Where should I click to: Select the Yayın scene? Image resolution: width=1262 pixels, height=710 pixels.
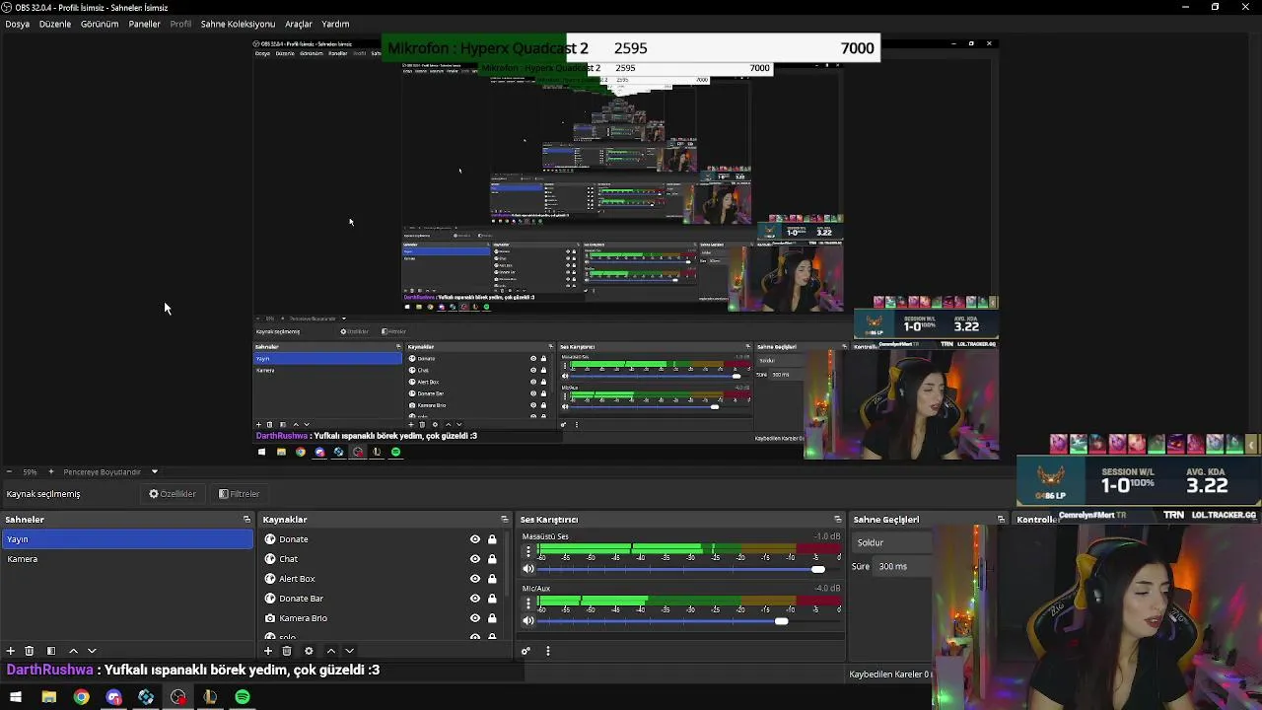(127, 539)
